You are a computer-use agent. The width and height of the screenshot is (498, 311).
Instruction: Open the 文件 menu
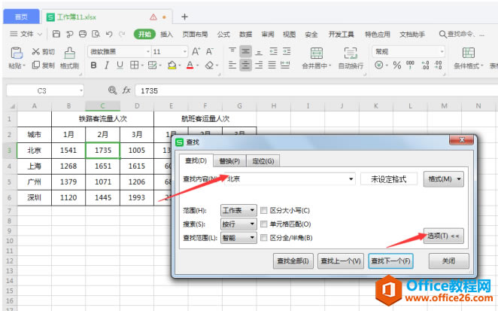pyautogui.click(x=26, y=34)
